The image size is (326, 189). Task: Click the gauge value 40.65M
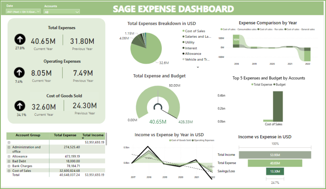(x=158, y=122)
